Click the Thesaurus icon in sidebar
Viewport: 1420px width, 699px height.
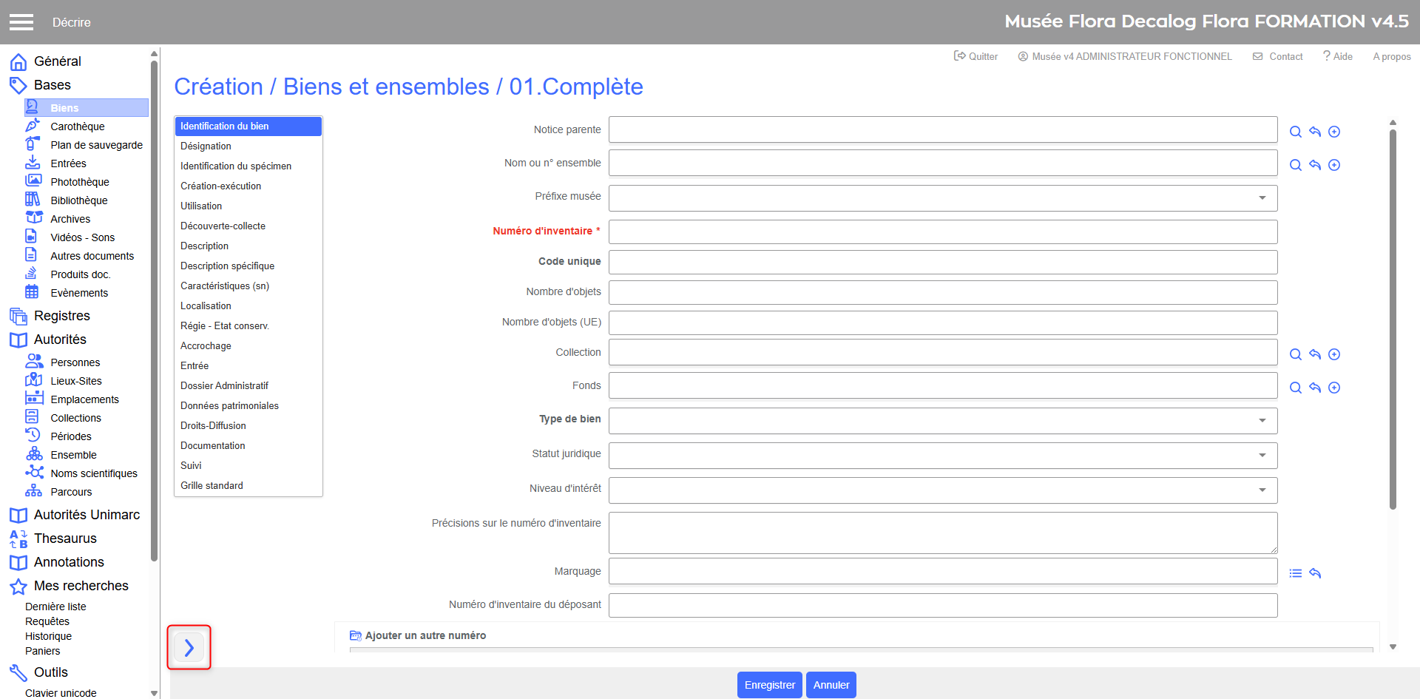[x=18, y=538]
